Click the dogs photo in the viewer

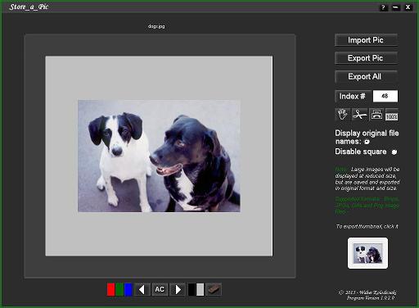coord(159,156)
